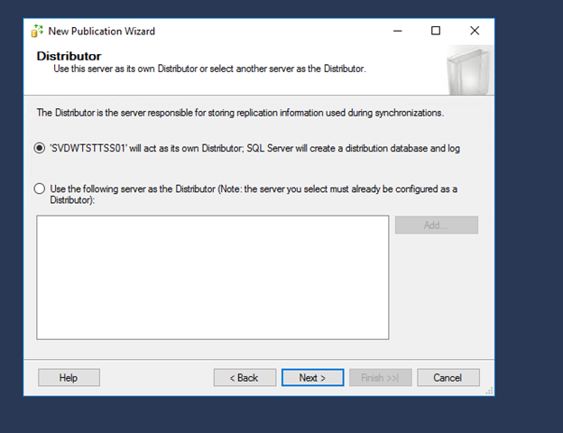The image size is (563, 433).
Task: Click the disabled Finish >>| button
Action: pyautogui.click(x=380, y=378)
